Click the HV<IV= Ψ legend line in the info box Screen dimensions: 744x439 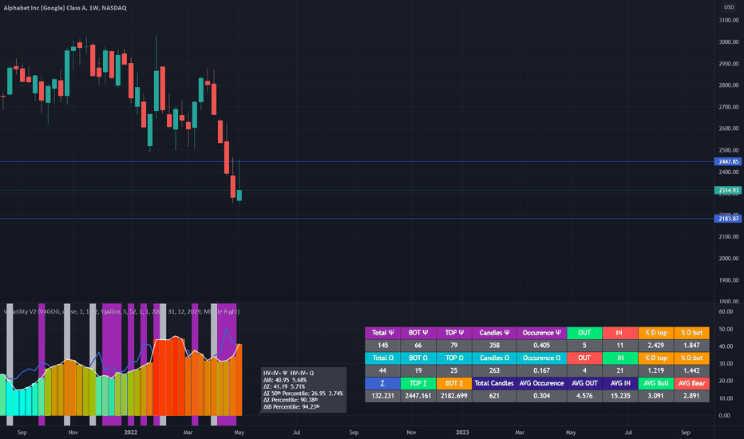pyautogui.click(x=288, y=373)
